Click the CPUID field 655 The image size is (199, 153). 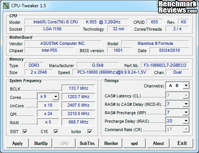[155, 22]
